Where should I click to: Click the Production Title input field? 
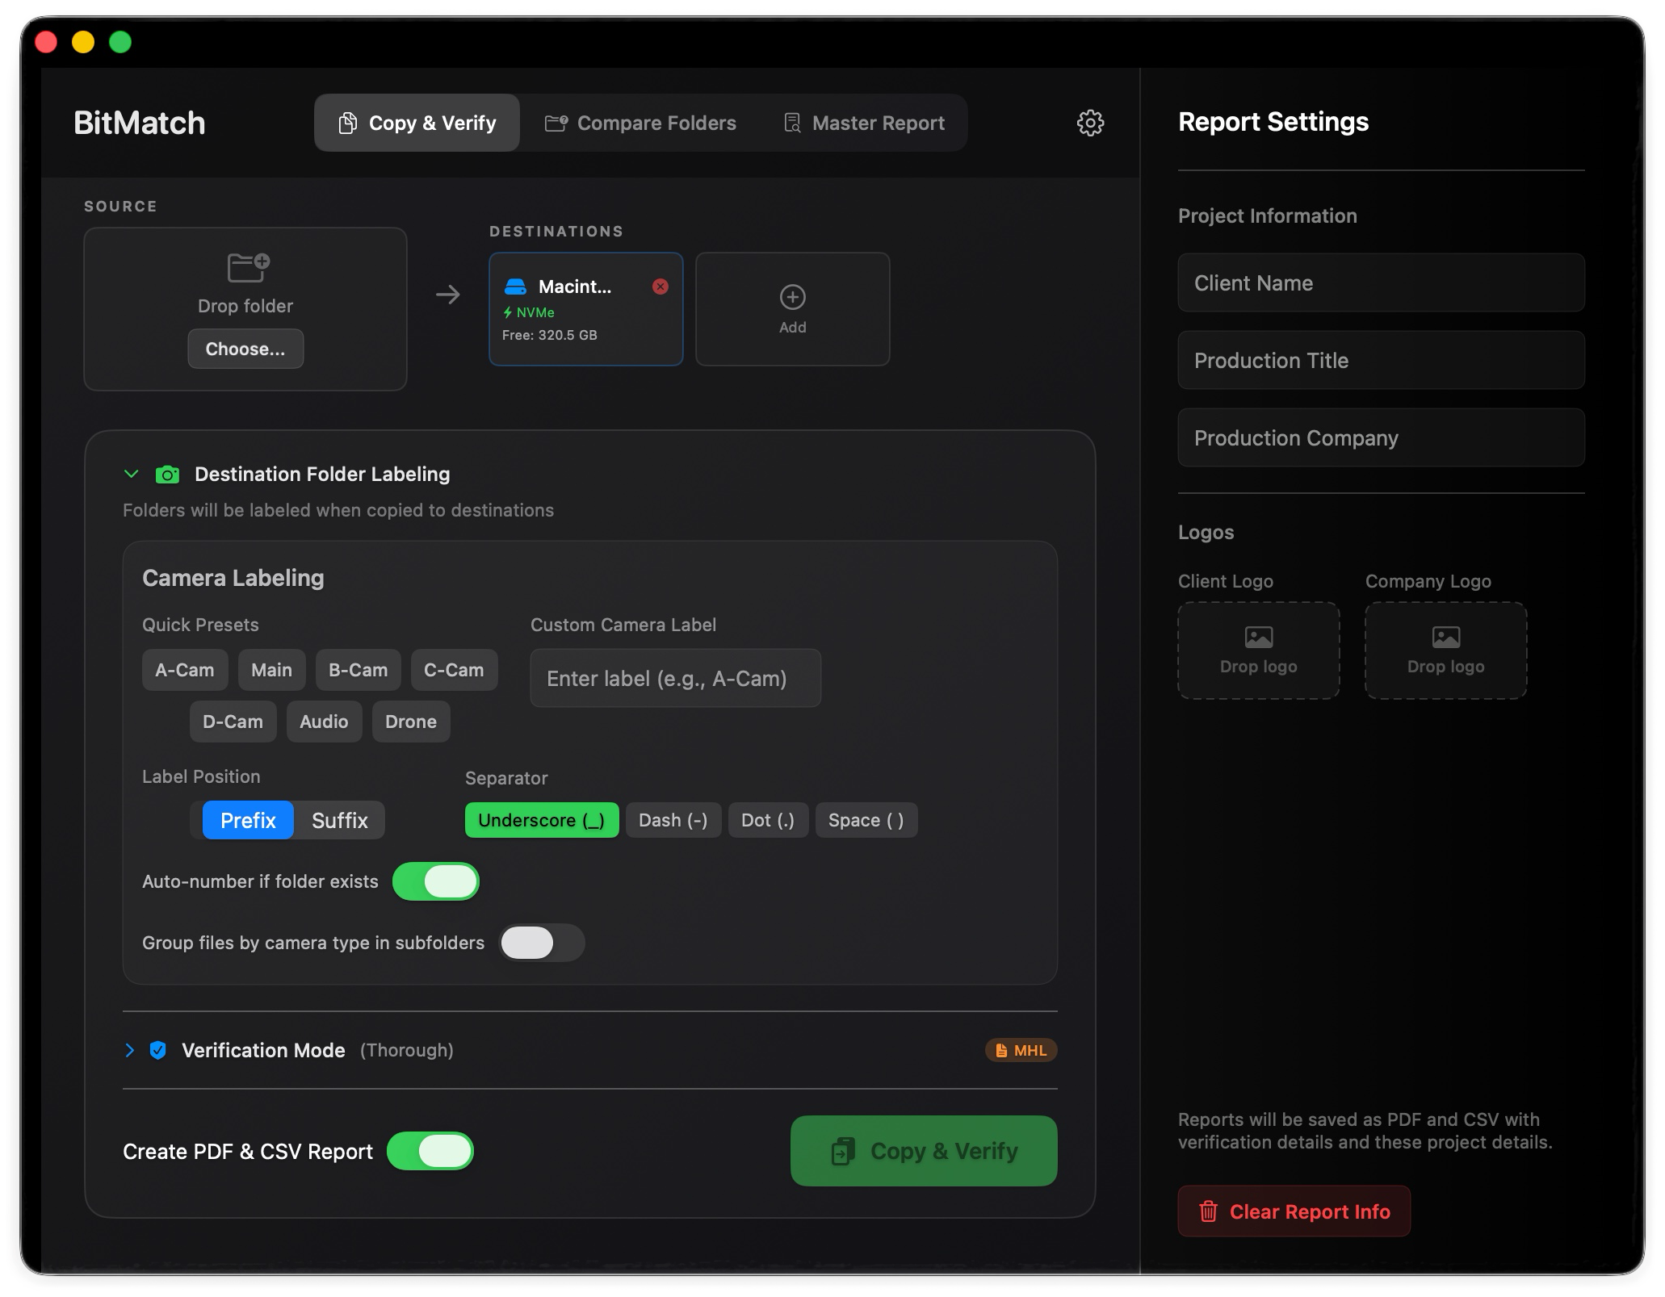[1381, 361]
